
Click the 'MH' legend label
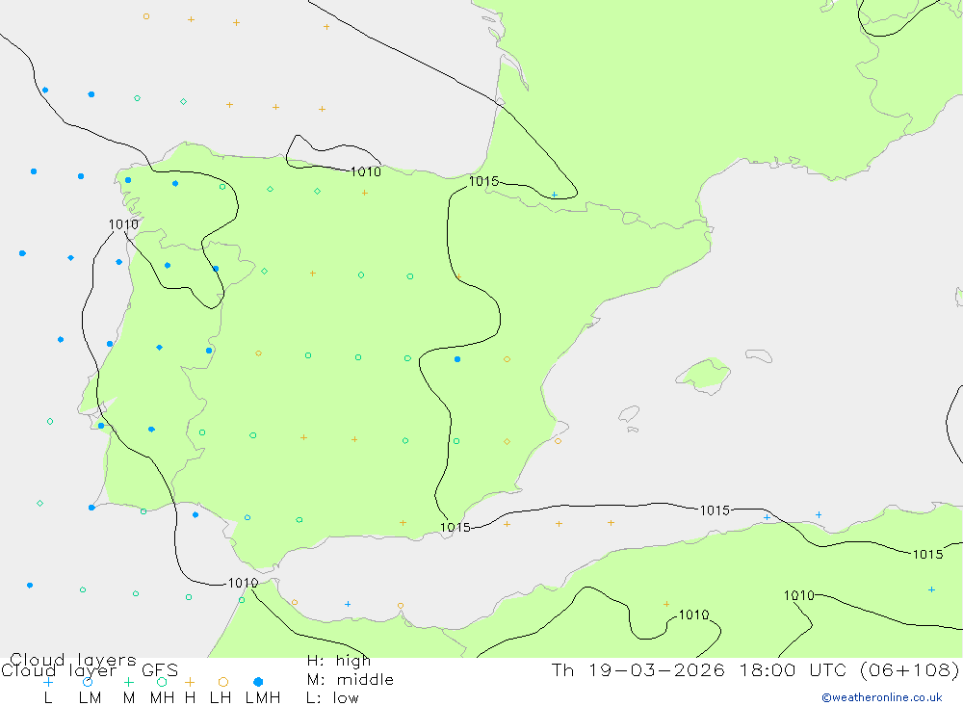point(162,698)
